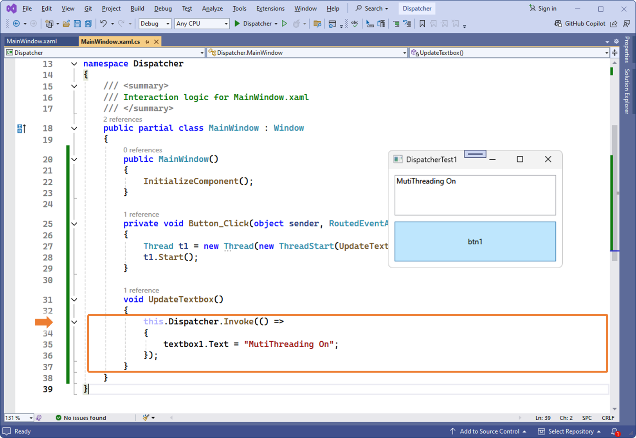Open the Dispatcher project scope dropdown

pyautogui.click(x=105, y=52)
